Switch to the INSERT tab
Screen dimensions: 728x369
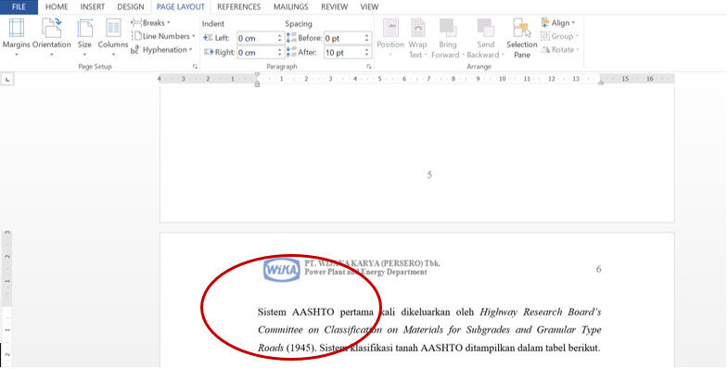pyautogui.click(x=93, y=7)
